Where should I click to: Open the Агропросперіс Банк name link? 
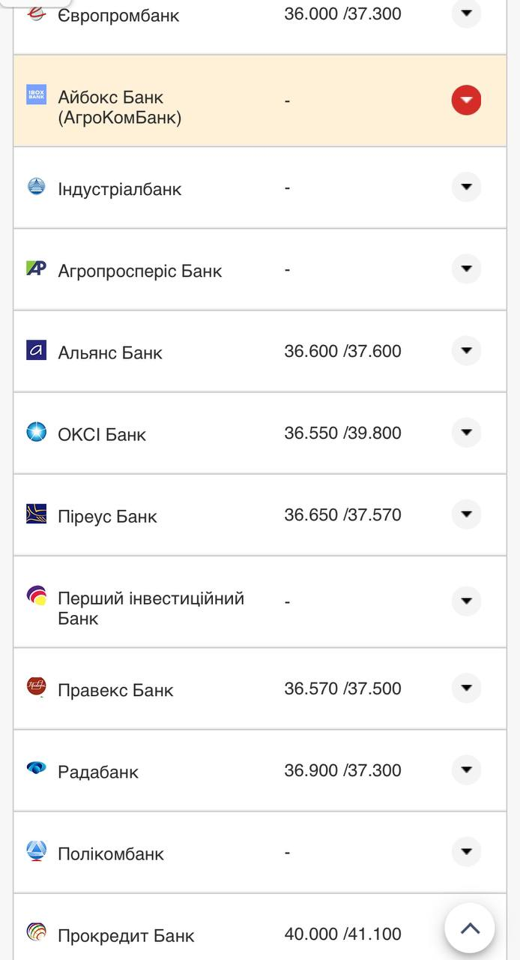pos(139,271)
